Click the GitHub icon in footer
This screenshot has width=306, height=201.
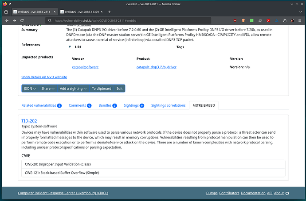287,193
